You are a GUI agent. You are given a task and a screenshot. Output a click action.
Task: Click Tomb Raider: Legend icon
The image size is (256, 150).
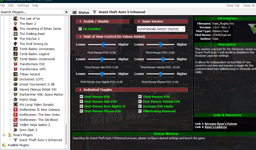point(16,54)
